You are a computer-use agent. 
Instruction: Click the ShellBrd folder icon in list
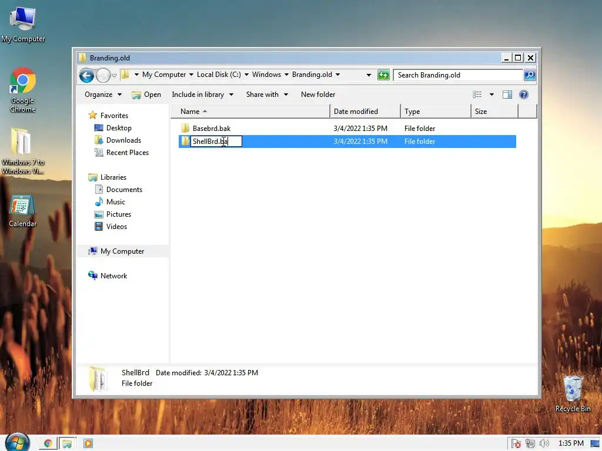(x=185, y=141)
